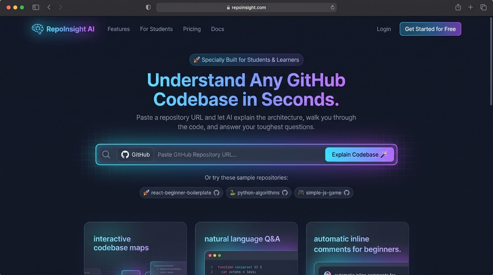Open a new tab with the plus icon
The image size is (493, 275).
click(470, 7)
